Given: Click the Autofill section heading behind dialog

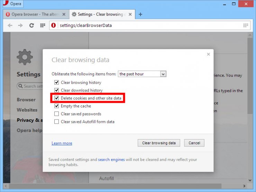Looking at the screenshot, I should pos(107,179).
